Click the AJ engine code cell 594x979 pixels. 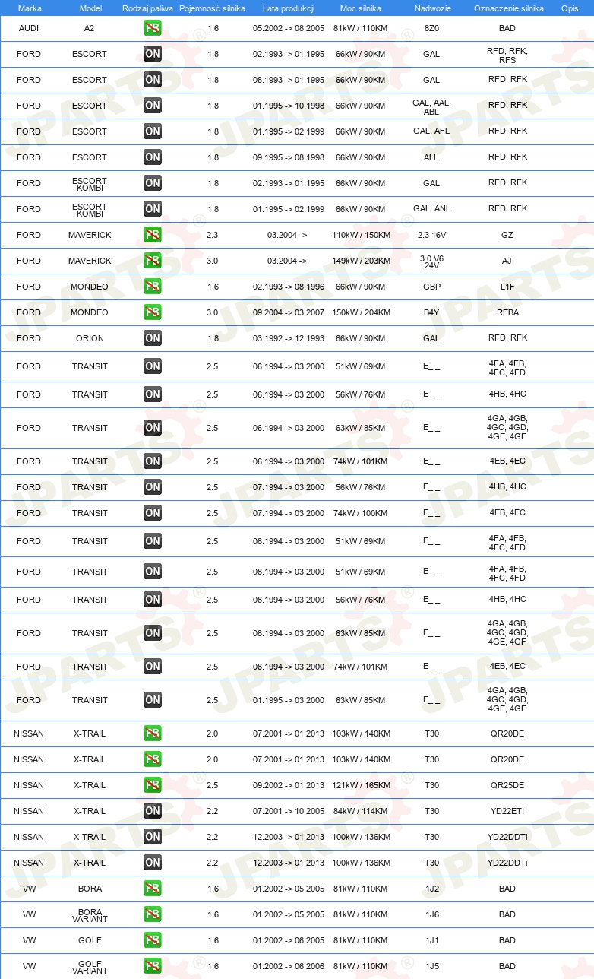click(x=507, y=260)
